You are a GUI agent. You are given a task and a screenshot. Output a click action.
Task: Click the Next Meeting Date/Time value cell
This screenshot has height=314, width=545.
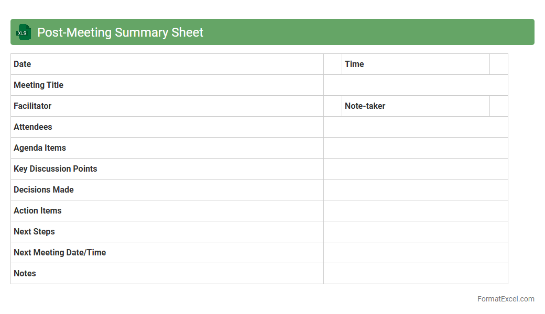click(x=416, y=253)
